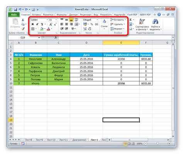Click the Name Box showing E19
Image resolution: width=183 pixels, height=154 pixels.
click(23, 37)
